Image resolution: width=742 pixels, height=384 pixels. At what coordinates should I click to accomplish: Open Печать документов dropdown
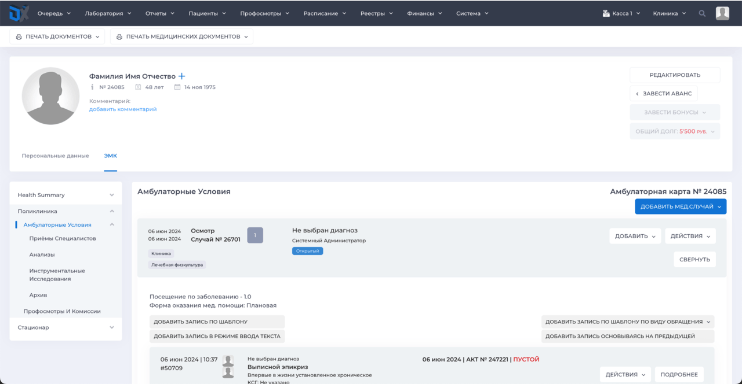57,36
